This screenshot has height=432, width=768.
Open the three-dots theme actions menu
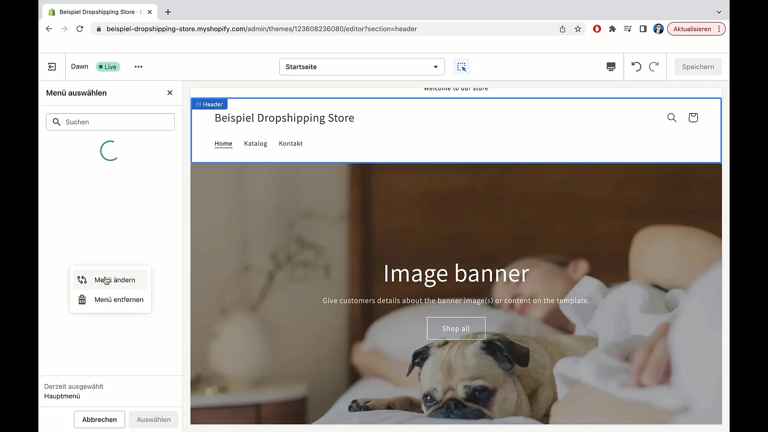138,67
